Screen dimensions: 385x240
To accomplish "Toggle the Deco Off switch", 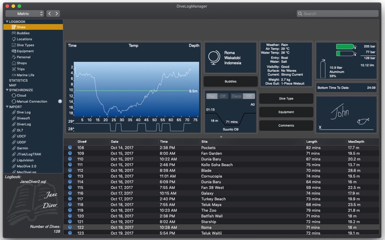I will (244, 96).
